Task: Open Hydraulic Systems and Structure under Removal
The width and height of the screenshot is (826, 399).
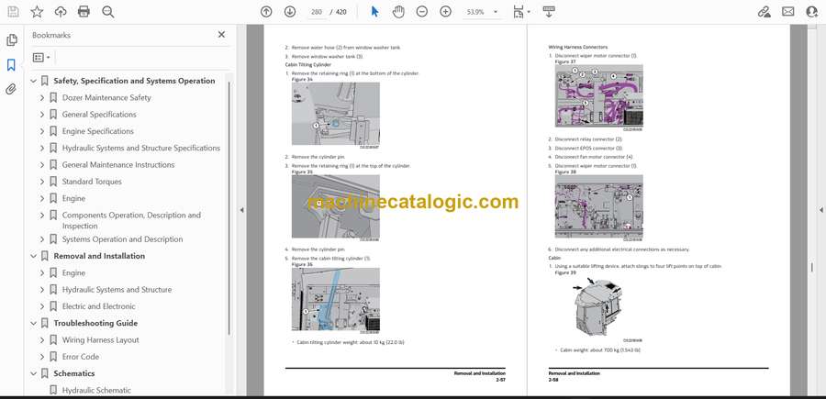Action: [x=117, y=290]
